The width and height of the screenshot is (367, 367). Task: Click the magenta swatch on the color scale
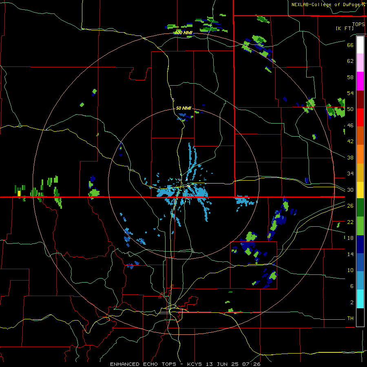[360, 81]
